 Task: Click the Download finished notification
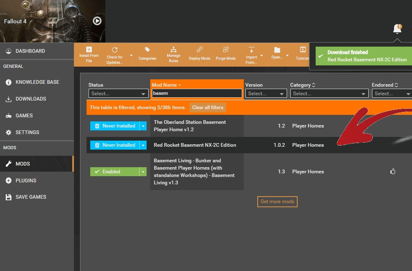(364, 56)
